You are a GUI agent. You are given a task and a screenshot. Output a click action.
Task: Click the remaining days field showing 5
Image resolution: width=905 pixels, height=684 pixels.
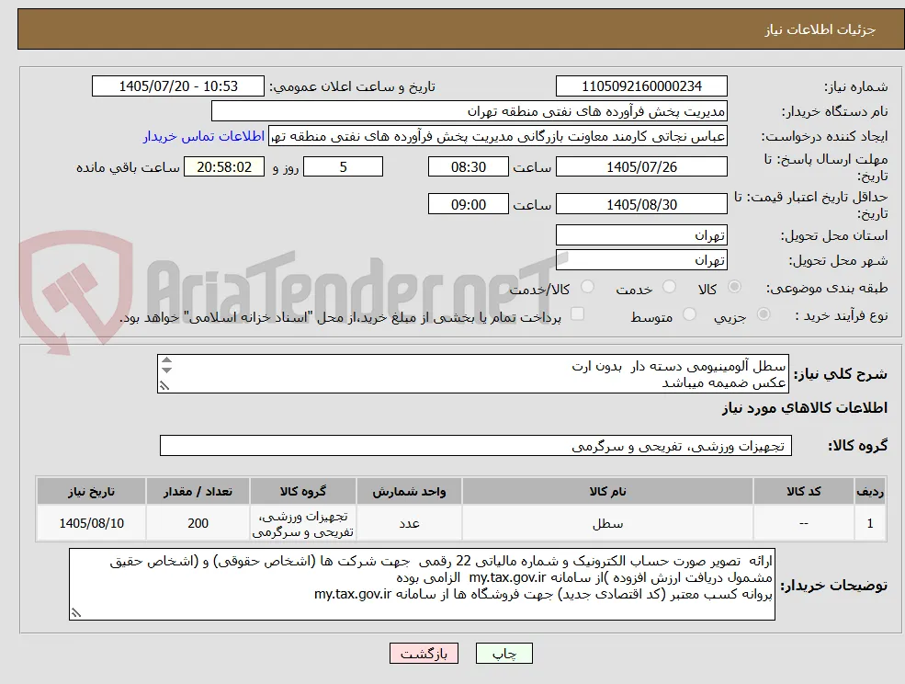343,167
